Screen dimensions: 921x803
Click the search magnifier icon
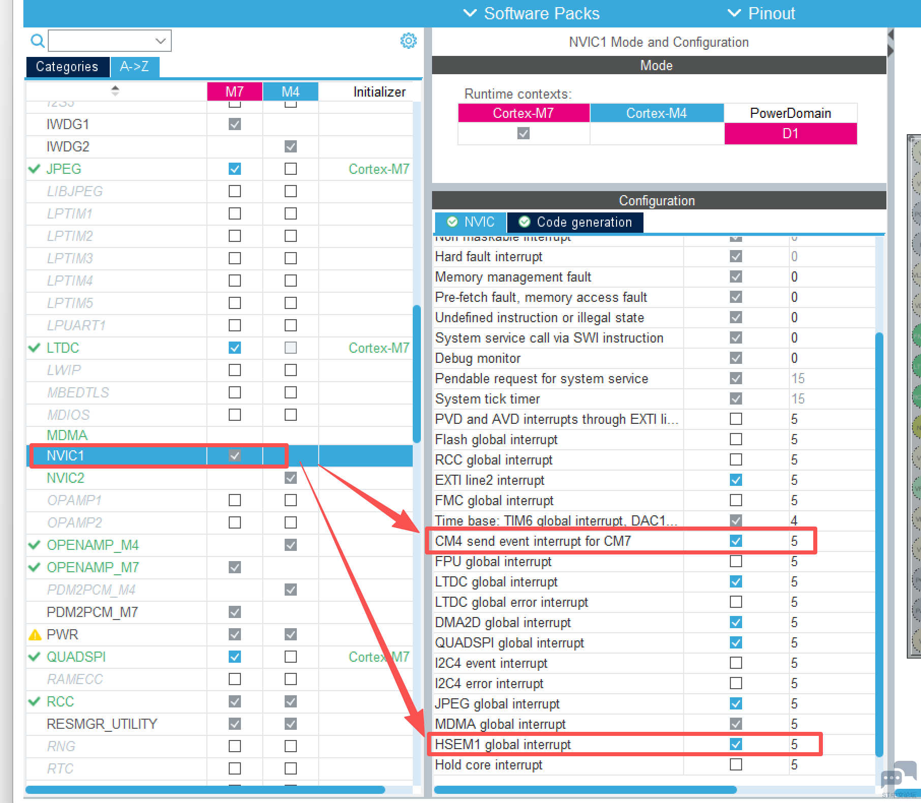click(38, 41)
